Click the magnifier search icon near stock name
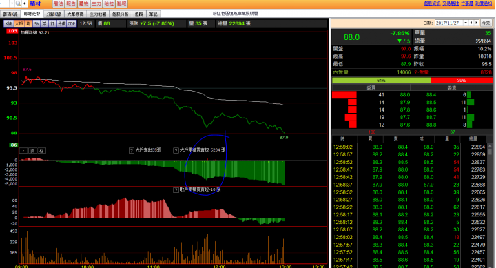This screenshot has height=268, width=496. (x=18, y=3)
